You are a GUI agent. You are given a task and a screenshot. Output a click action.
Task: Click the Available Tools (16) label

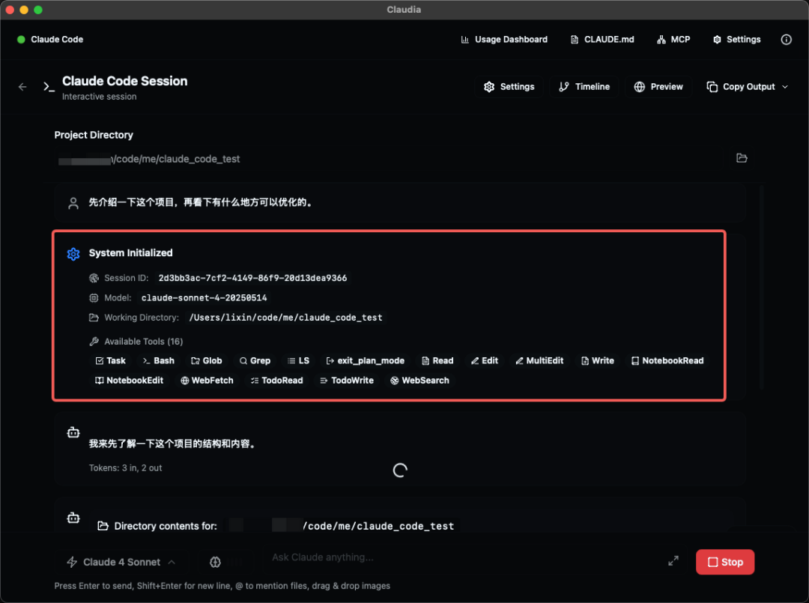pyautogui.click(x=143, y=342)
